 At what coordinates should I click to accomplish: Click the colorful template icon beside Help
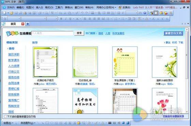pyautogui.click(x=151, y=13)
